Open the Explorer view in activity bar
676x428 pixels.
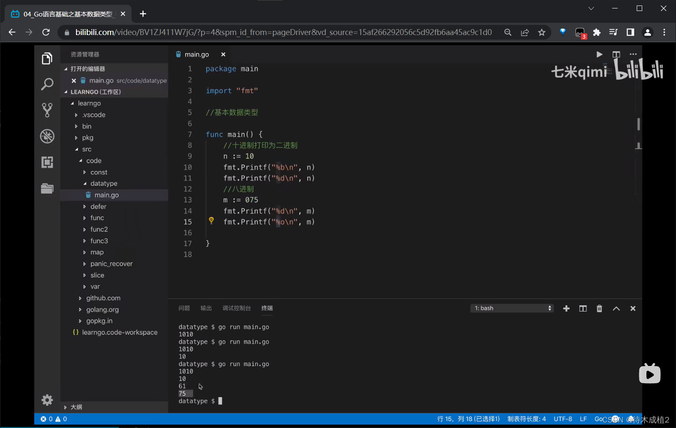47,59
